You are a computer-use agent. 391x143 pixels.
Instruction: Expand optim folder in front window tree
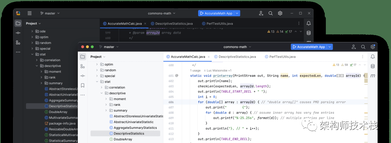tap(97, 64)
